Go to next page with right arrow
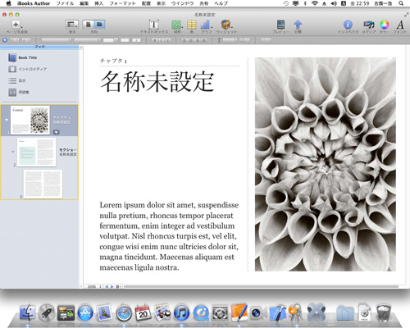 tap(112, 286)
